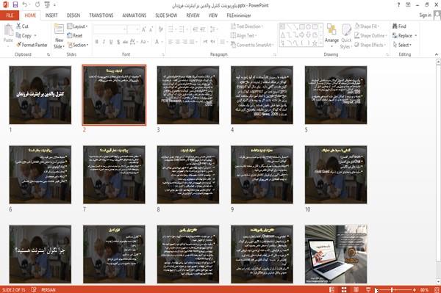
Task: Fit slide to window icon in status bar
Action: [437, 289]
